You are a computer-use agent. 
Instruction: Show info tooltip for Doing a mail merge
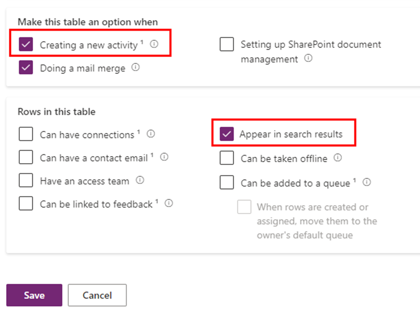pos(136,67)
